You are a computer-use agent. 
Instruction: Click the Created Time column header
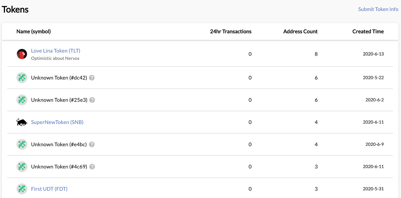pyautogui.click(x=368, y=32)
